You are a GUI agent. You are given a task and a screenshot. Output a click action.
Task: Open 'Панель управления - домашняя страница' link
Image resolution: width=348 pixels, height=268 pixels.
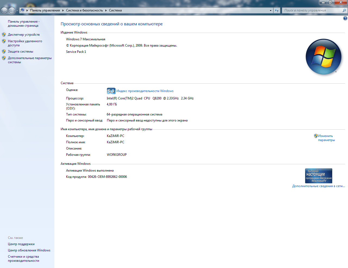tap(24, 23)
